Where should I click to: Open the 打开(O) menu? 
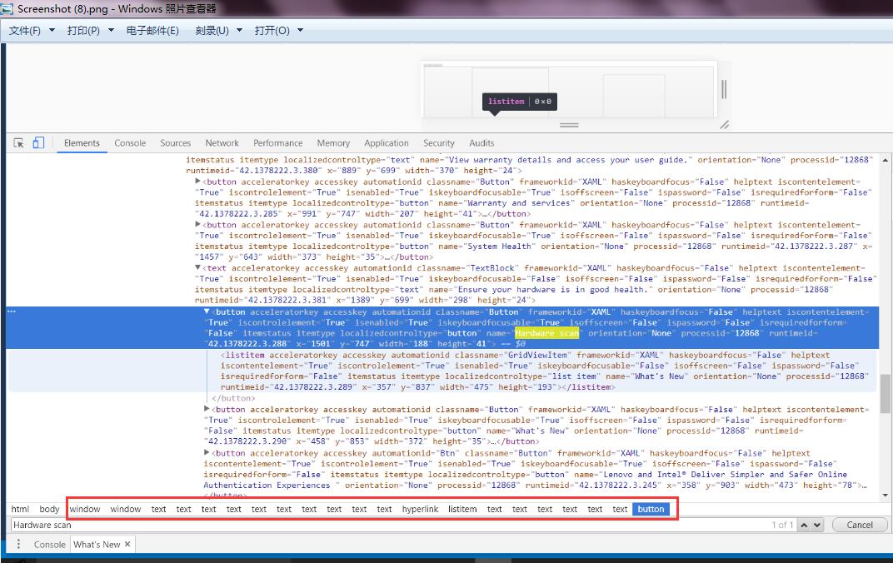point(272,30)
